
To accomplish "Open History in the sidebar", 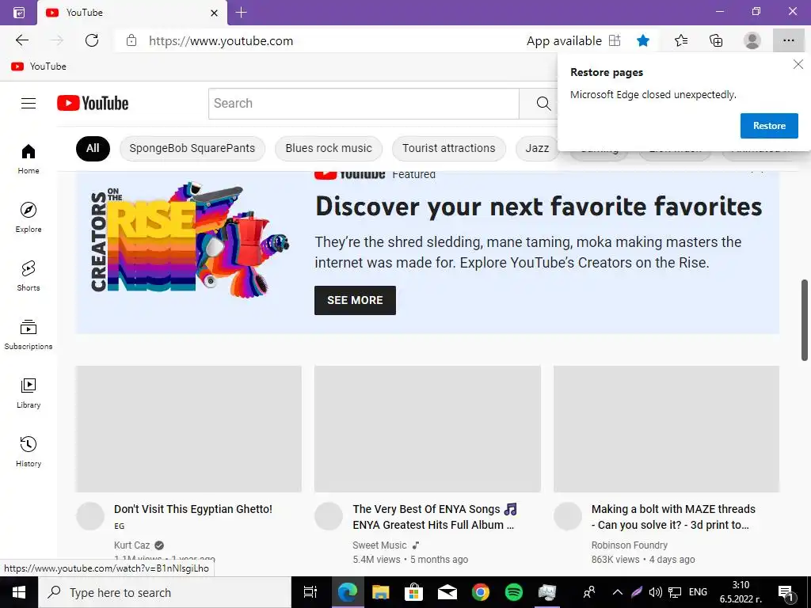I will pyautogui.click(x=29, y=451).
